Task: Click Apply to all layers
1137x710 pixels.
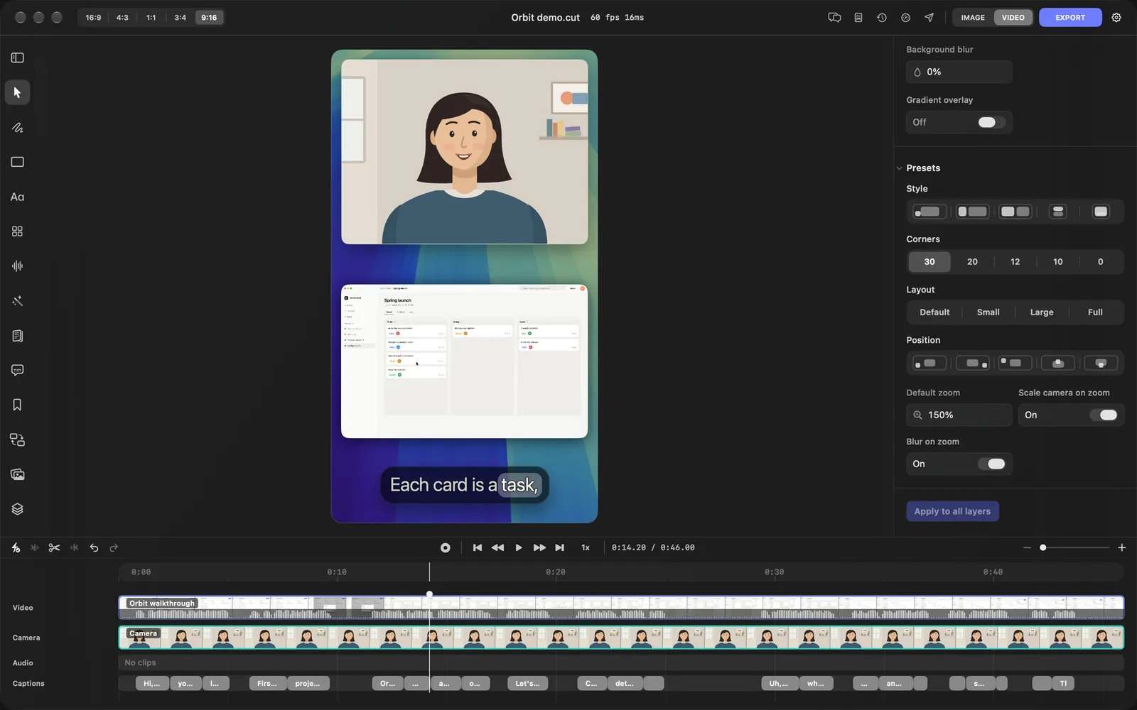Action: pos(952,511)
